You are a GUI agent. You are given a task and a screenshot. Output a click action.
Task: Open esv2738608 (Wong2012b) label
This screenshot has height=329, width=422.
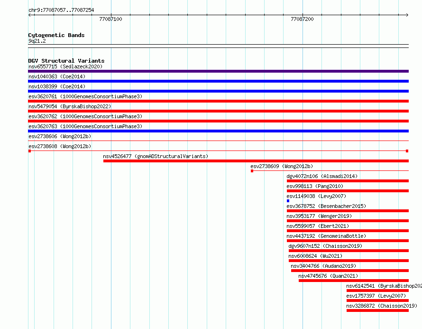click(x=60, y=146)
